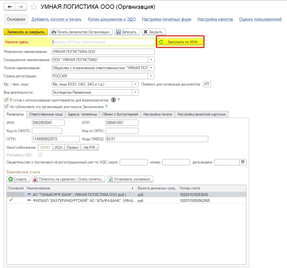The height and width of the screenshot is (268, 287).
Task: Add organization to favorites with star icon
Action: click(34, 7)
